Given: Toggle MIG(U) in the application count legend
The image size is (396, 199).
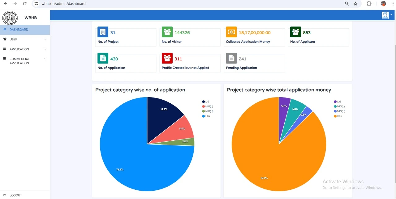Looking at the screenshot, I should coord(208,111).
